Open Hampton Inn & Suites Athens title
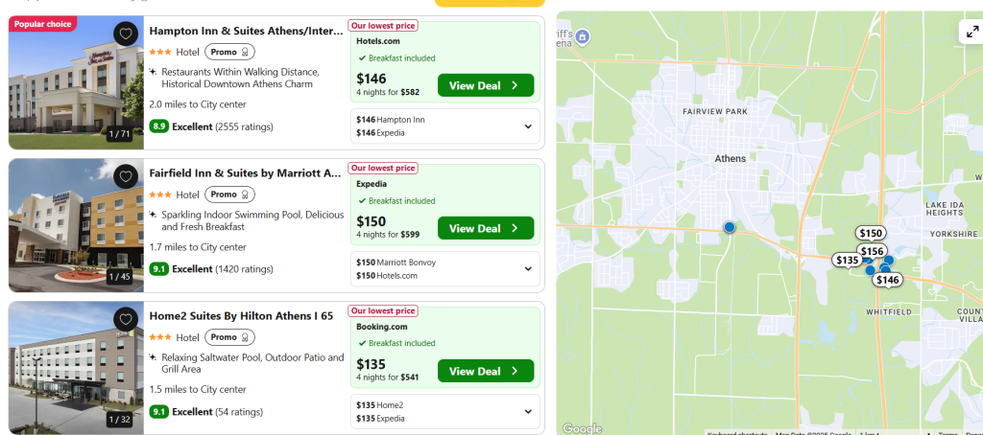Viewport: 983px width, 435px height. pos(245,31)
